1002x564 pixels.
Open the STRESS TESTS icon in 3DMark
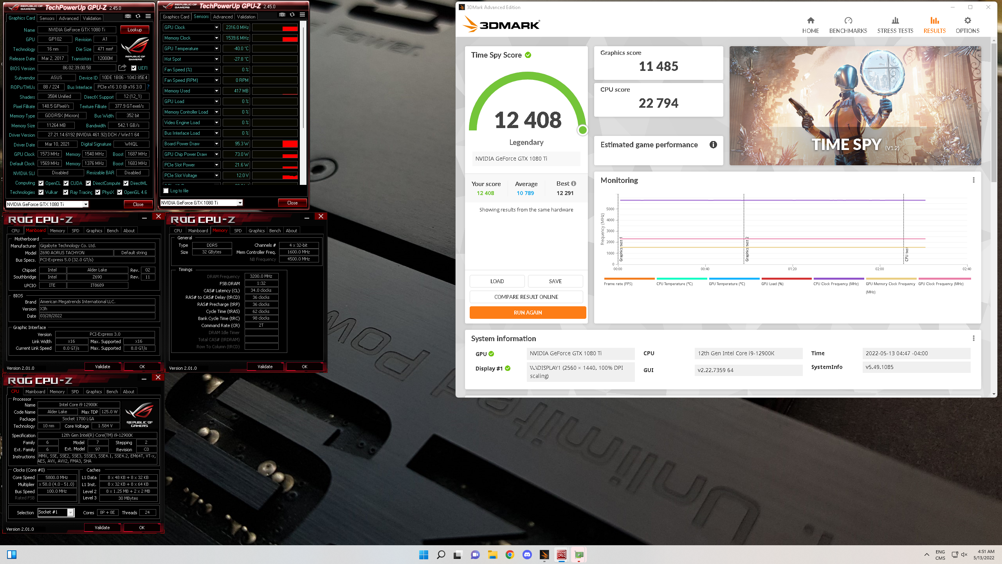point(895,20)
